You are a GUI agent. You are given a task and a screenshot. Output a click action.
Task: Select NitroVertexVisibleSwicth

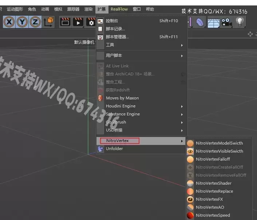[x=219, y=151]
